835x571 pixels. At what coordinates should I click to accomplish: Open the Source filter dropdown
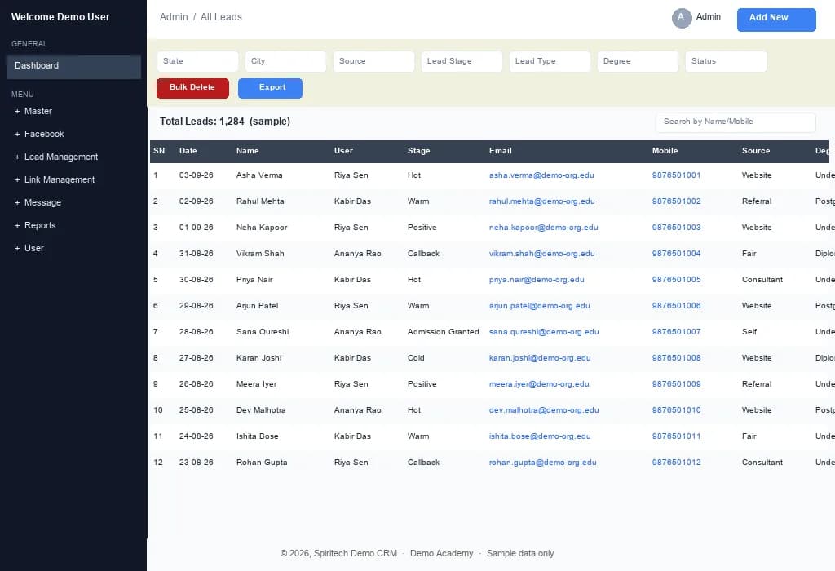pos(373,61)
